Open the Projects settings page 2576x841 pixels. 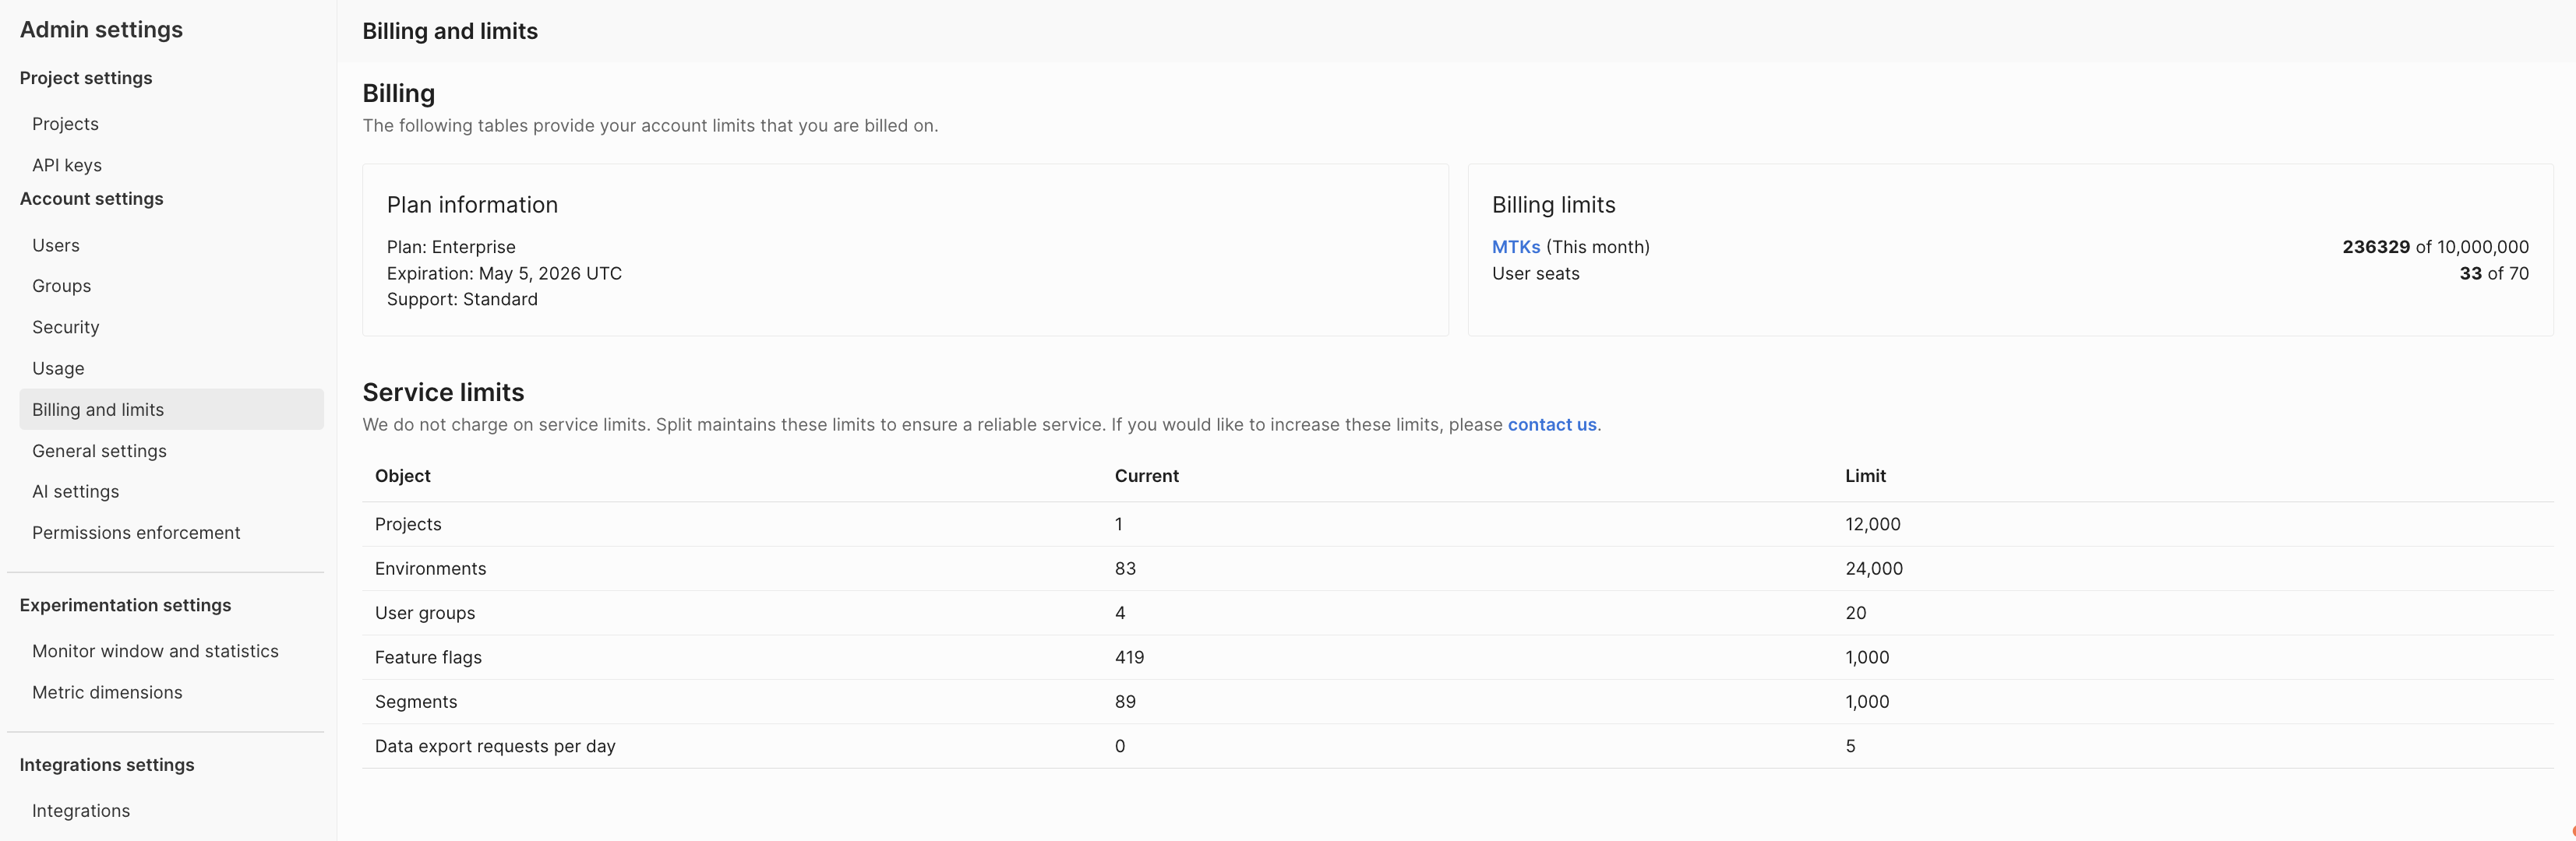[65, 124]
